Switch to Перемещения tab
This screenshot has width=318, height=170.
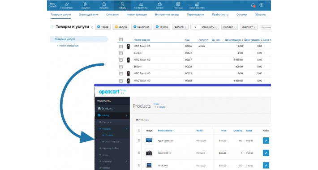tap(196, 15)
